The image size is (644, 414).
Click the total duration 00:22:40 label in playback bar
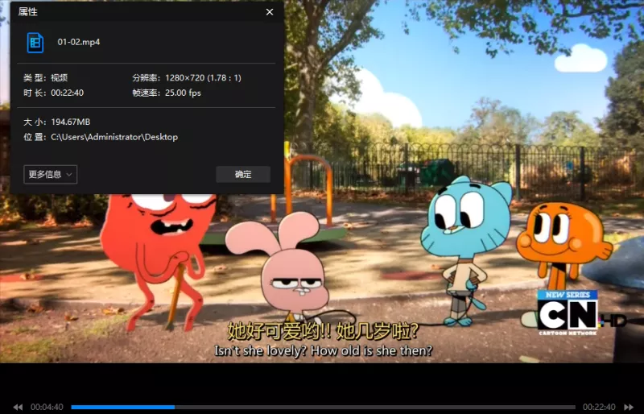pyautogui.click(x=599, y=408)
